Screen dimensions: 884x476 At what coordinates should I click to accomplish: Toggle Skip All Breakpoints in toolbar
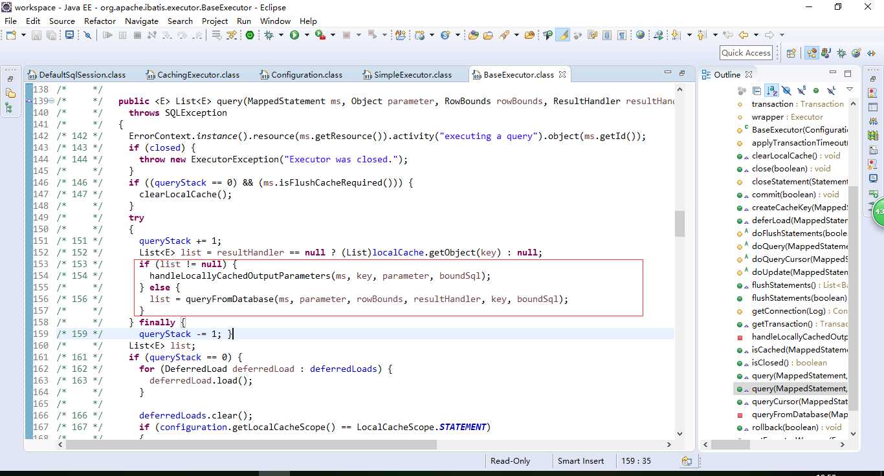click(87, 35)
